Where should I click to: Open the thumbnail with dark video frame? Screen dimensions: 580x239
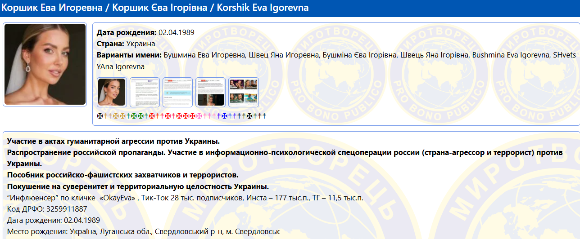coord(210,92)
